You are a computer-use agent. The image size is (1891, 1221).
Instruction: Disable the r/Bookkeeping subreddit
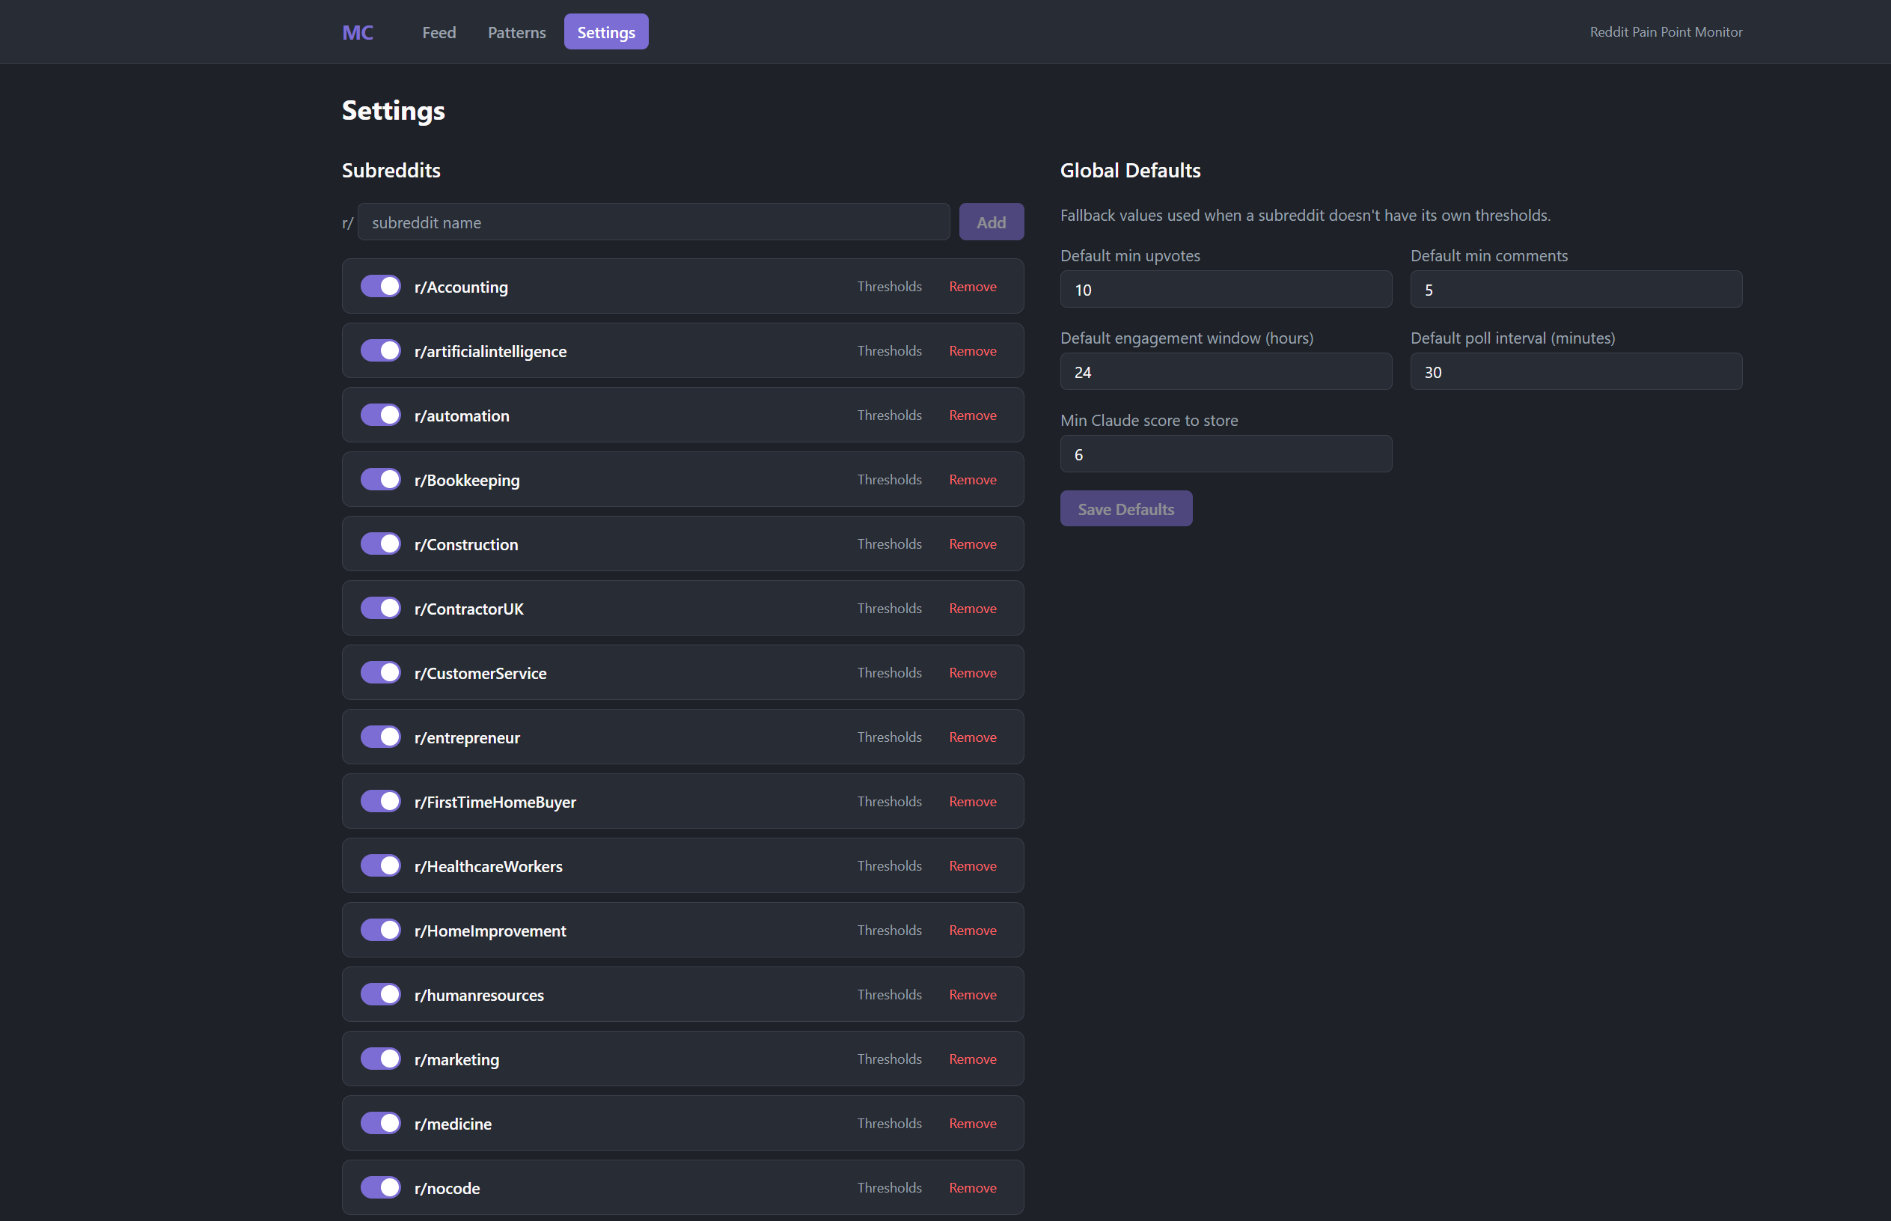click(x=380, y=479)
